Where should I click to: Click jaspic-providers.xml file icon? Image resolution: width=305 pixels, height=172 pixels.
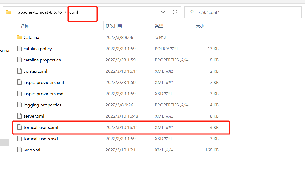tap(19, 82)
